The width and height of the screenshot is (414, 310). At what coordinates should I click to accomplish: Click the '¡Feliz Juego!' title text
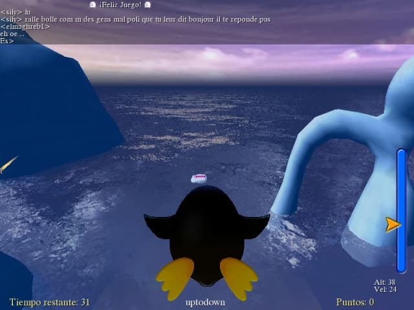tap(120, 5)
